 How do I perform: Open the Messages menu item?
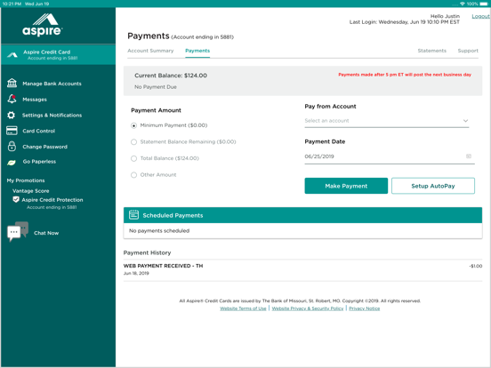coord(35,100)
